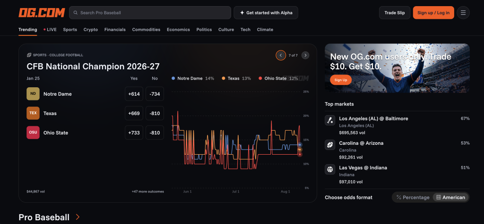Click the Sign up / Log in button

[433, 13]
